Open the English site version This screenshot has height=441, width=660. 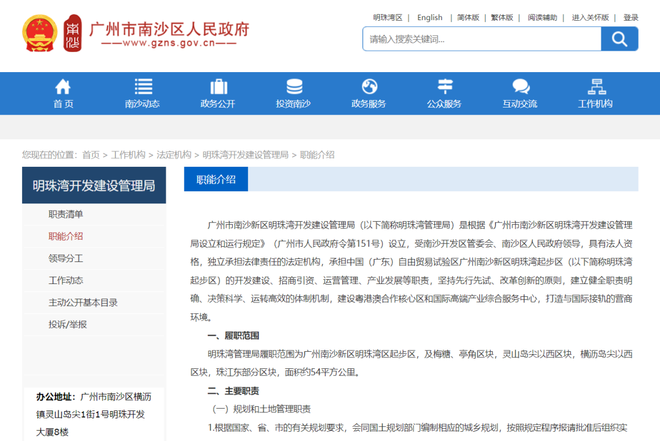[x=430, y=17]
